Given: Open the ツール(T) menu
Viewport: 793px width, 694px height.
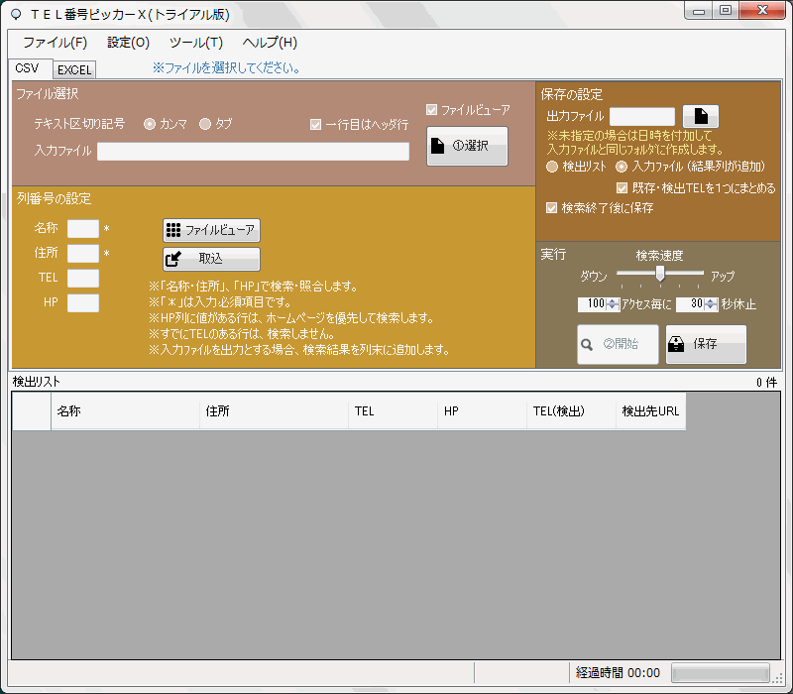Looking at the screenshot, I should (x=196, y=43).
